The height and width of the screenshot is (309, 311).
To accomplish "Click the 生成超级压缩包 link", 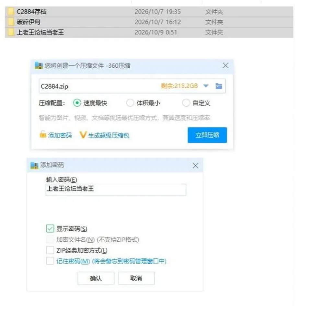I will click(x=109, y=135).
